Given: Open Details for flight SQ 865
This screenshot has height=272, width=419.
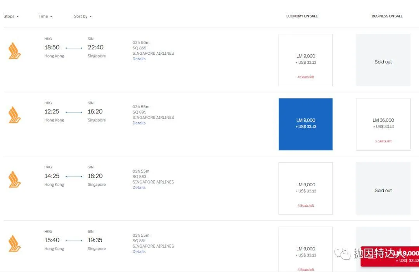Looking at the screenshot, I should tap(139, 59).
